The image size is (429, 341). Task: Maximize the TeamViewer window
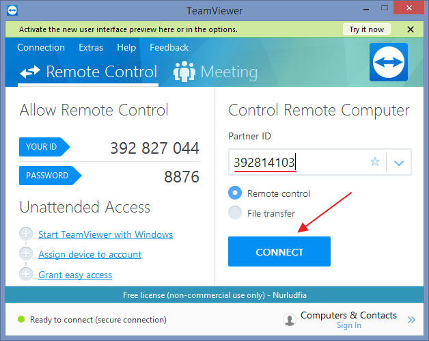385,8
